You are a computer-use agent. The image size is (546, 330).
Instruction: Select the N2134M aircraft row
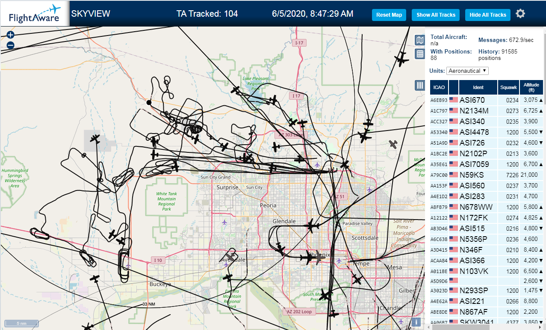coord(487,111)
